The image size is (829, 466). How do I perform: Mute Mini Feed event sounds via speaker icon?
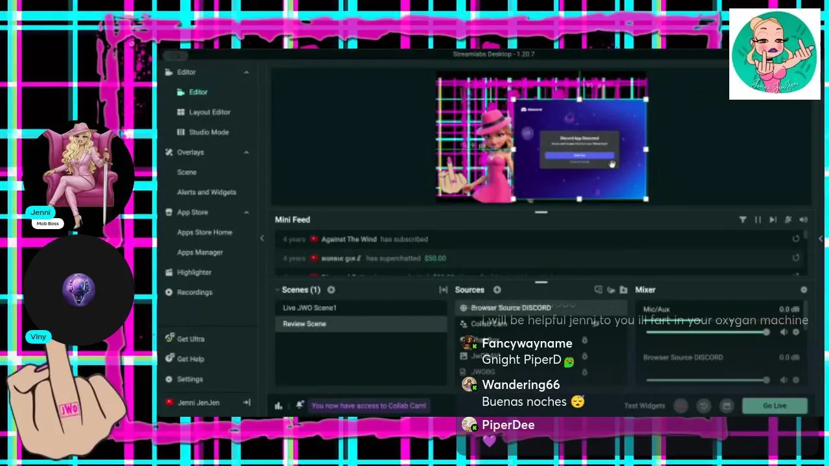(803, 220)
